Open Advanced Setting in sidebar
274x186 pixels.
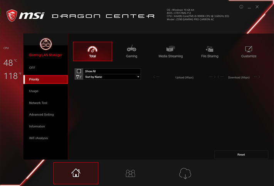[x=41, y=115]
